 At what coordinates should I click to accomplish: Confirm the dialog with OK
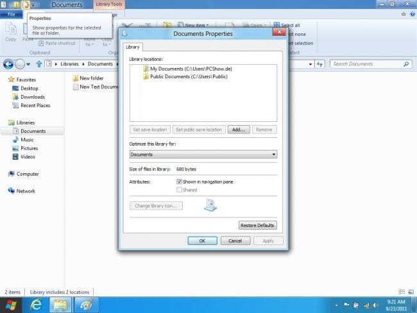click(x=202, y=241)
